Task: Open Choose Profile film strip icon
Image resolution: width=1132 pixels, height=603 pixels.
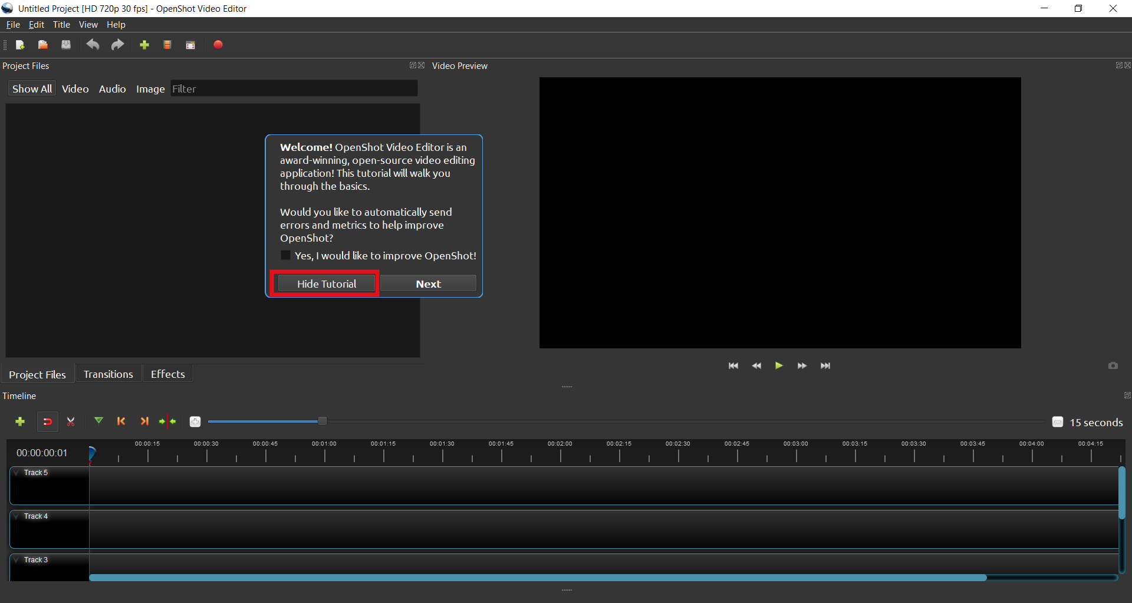Action: 167,45
